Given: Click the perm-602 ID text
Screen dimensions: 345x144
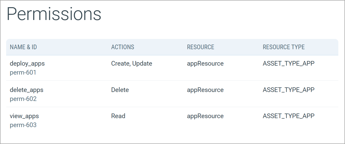Looking at the screenshot, I should tap(23, 99).
